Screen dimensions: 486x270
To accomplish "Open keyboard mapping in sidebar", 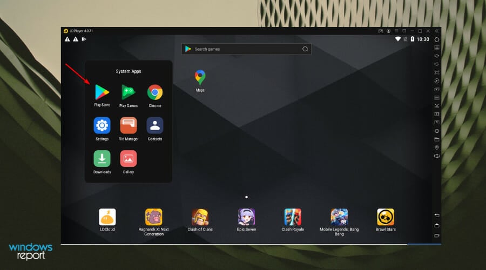I will click(437, 48).
